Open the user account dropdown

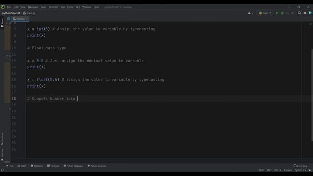pos(250,13)
